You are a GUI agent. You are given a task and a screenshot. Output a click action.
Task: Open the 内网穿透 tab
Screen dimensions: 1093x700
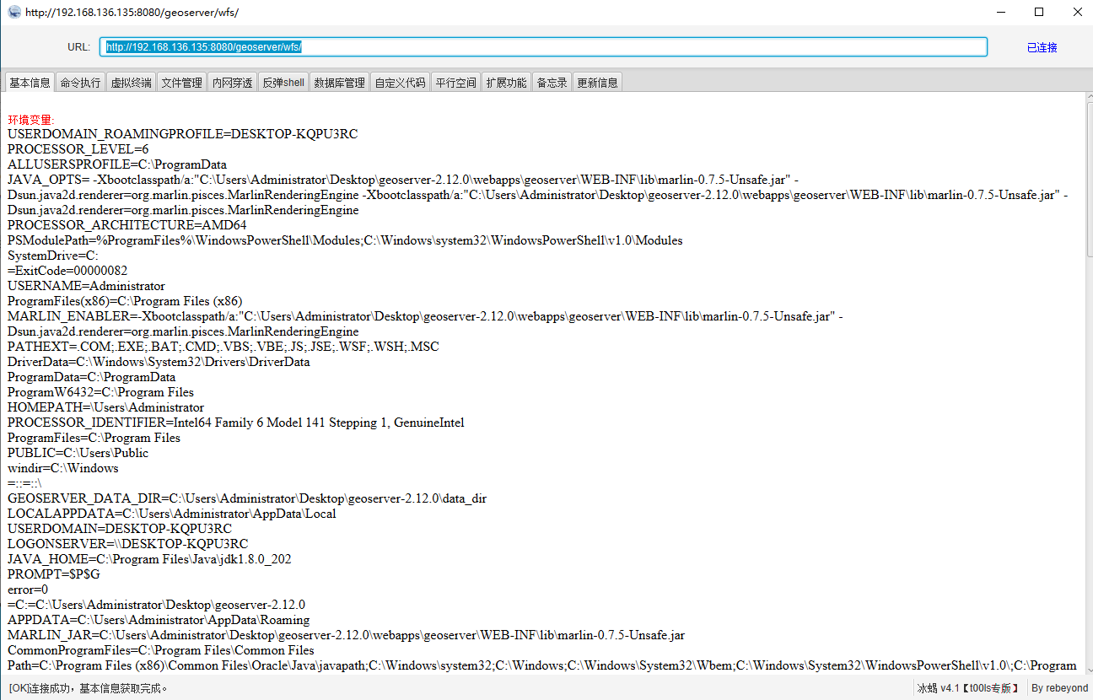pos(232,83)
